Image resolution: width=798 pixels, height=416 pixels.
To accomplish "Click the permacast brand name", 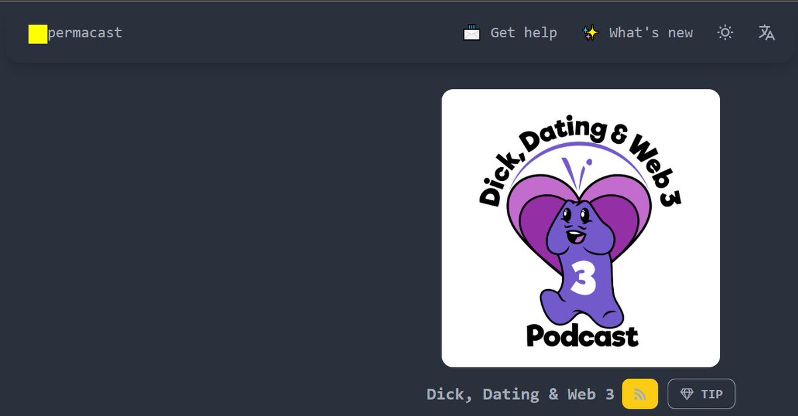I will pyautogui.click(x=85, y=33).
